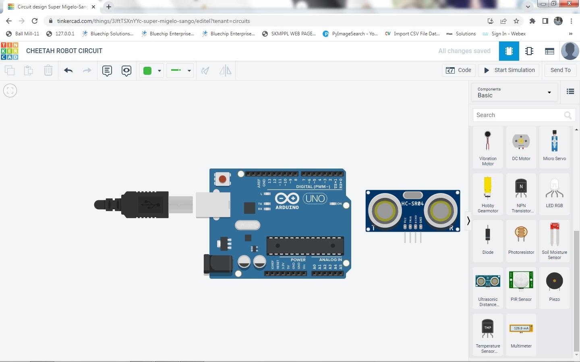Select the Paste toolbar icon
Image resolution: width=580 pixels, height=362 pixels.
pyautogui.click(x=29, y=70)
